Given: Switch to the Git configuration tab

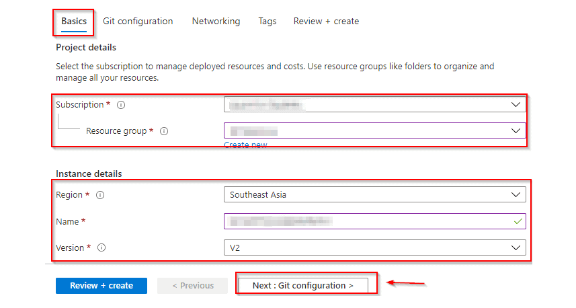Looking at the screenshot, I should point(138,22).
